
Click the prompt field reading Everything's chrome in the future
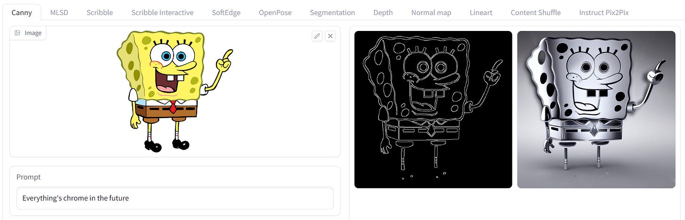pyautogui.click(x=175, y=198)
